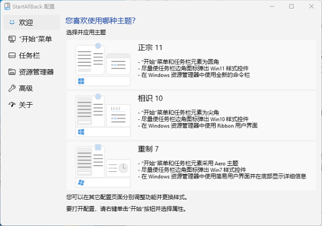Apply the 相识 10 theme title
The height and width of the screenshot is (226, 322).
click(x=150, y=98)
